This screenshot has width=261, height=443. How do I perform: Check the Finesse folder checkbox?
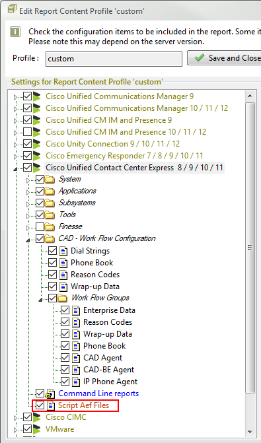tap(40, 226)
